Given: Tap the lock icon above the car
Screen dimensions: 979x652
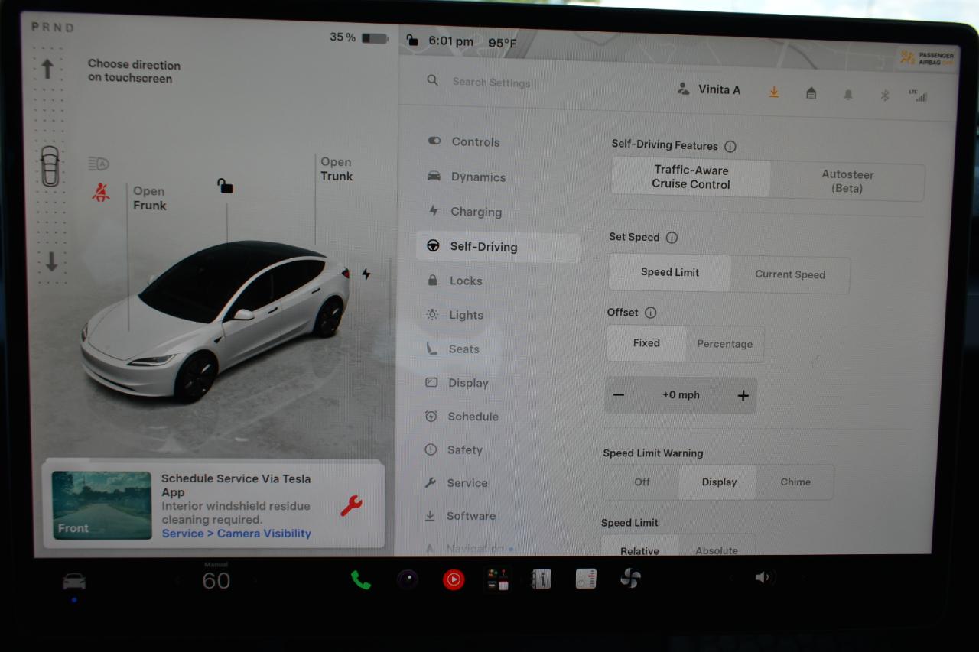Looking at the screenshot, I should click(225, 186).
